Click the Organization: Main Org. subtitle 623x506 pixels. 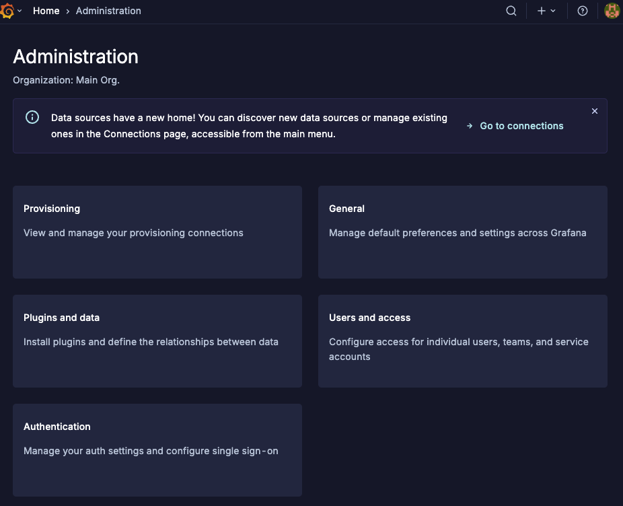66,80
